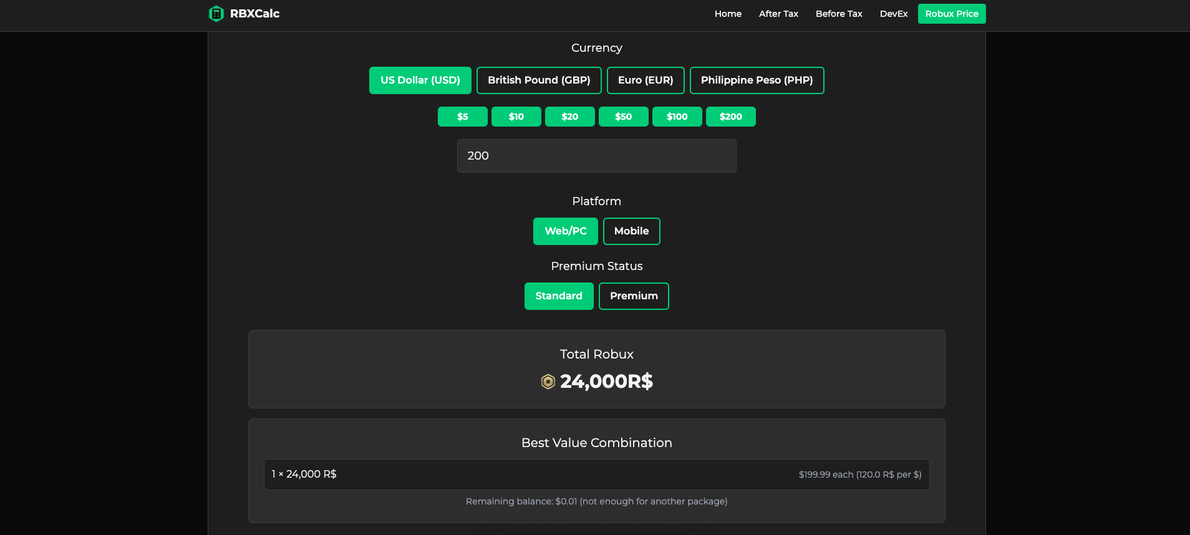Click the 'Platform' label

(x=597, y=201)
